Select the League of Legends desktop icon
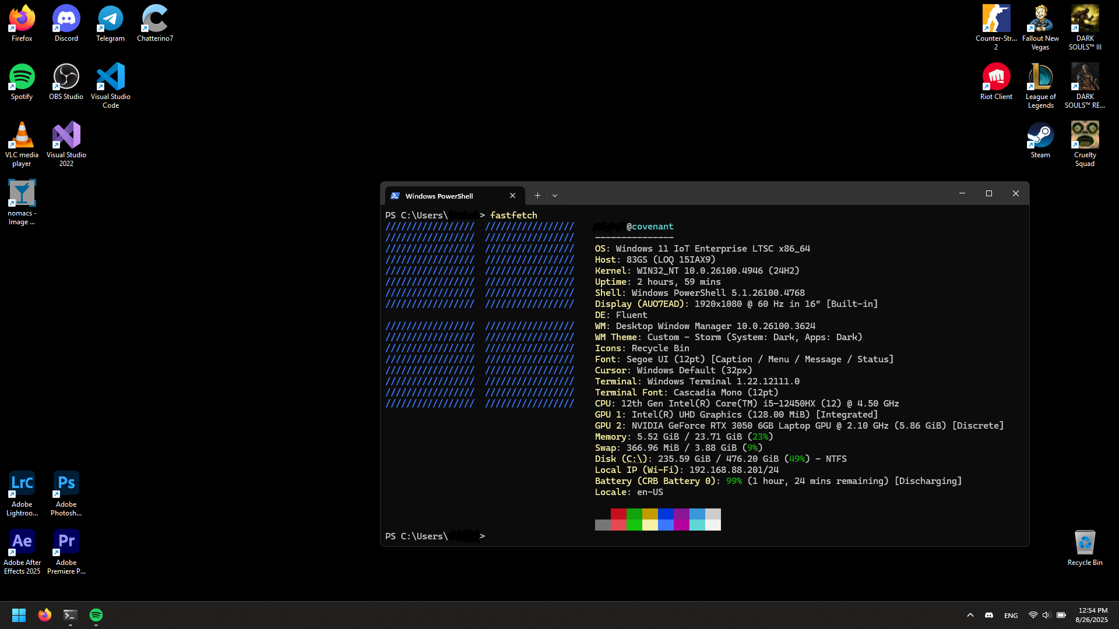Screen dimensions: 1119x629 1040,86
